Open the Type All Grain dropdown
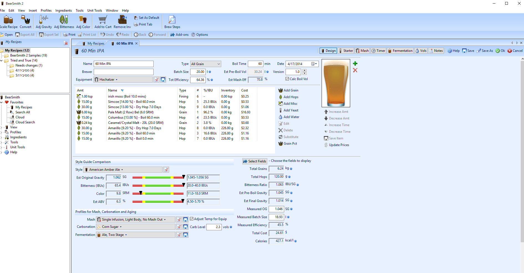This screenshot has height=273, width=524. click(206, 64)
